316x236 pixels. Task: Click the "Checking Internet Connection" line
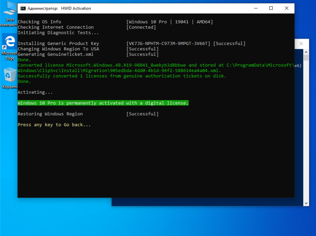click(56, 27)
